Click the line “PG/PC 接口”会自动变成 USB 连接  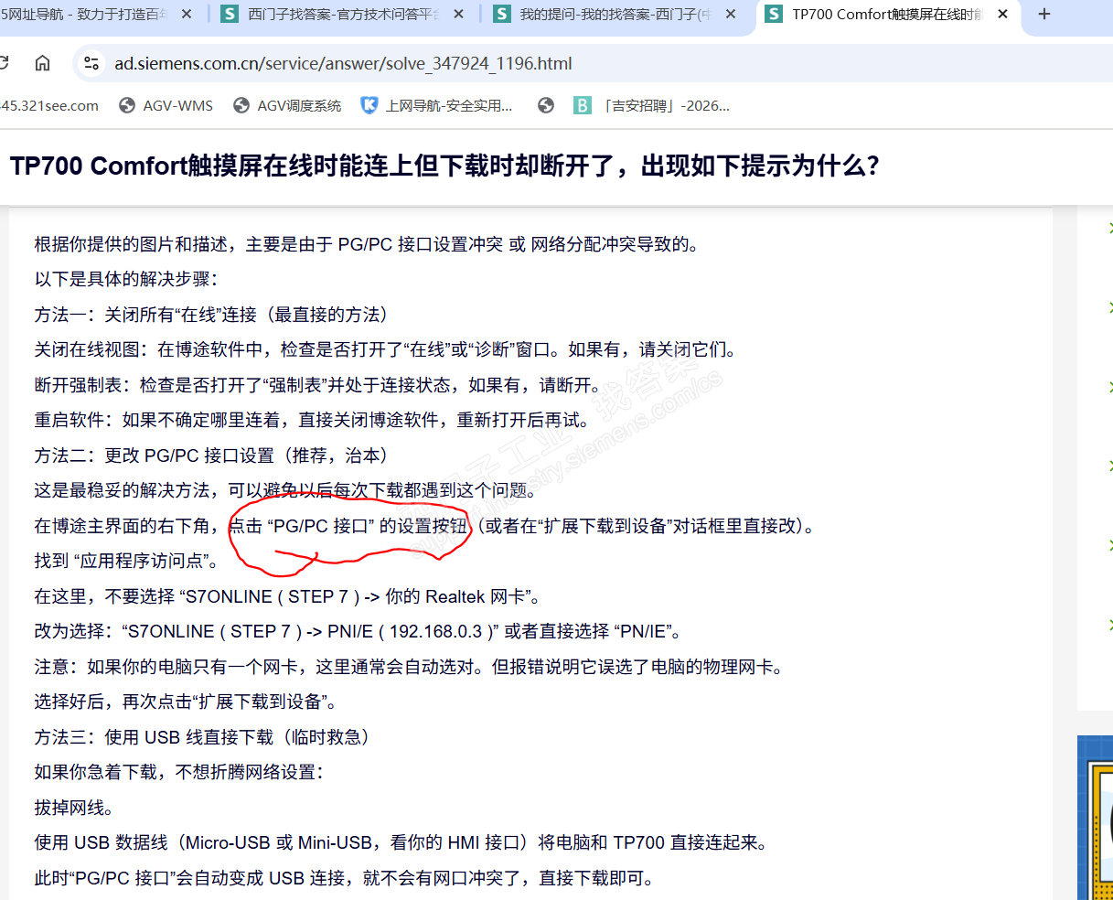click(344, 878)
